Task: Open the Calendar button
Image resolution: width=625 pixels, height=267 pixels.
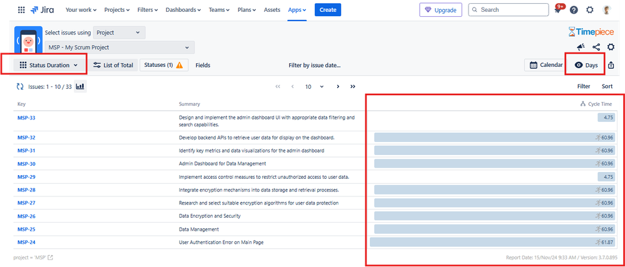Action: [546, 65]
